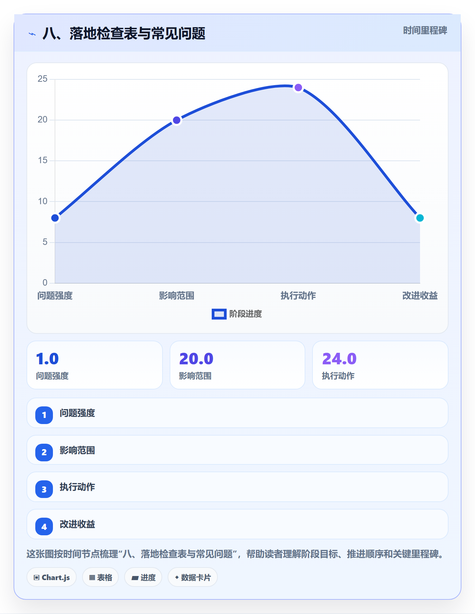Select the 问题强度 data point on chart
This screenshot has width=475, height=614.
55,218
